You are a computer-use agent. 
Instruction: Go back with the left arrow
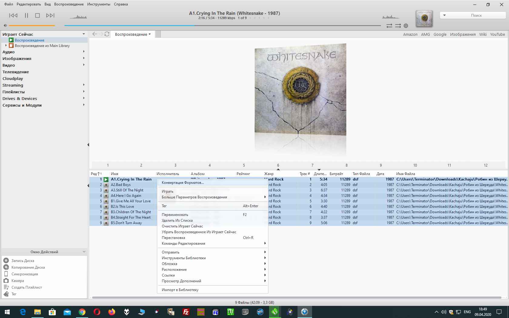pos(95,34)
